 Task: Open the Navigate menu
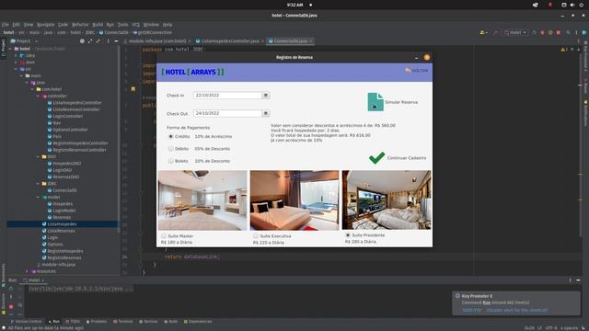tap(45, 25)
